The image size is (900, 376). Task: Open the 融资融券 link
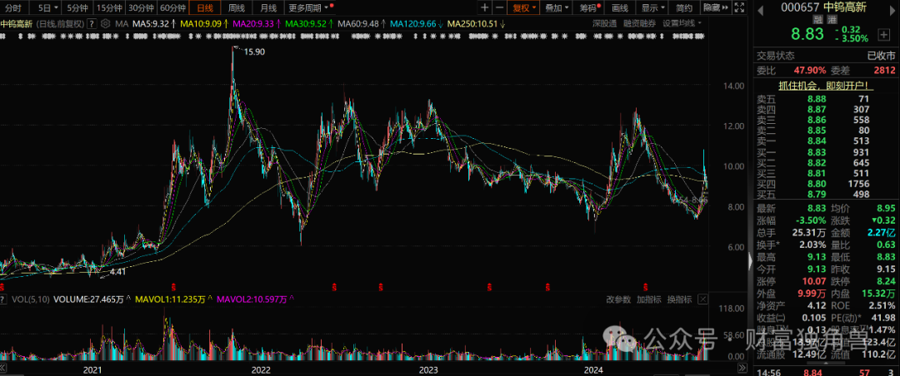pyautogui.click(x=639, y=23)
